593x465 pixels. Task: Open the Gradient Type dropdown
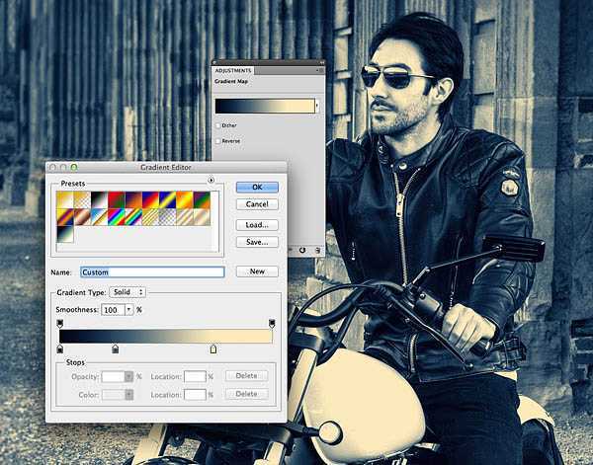(x=127, y=292)
